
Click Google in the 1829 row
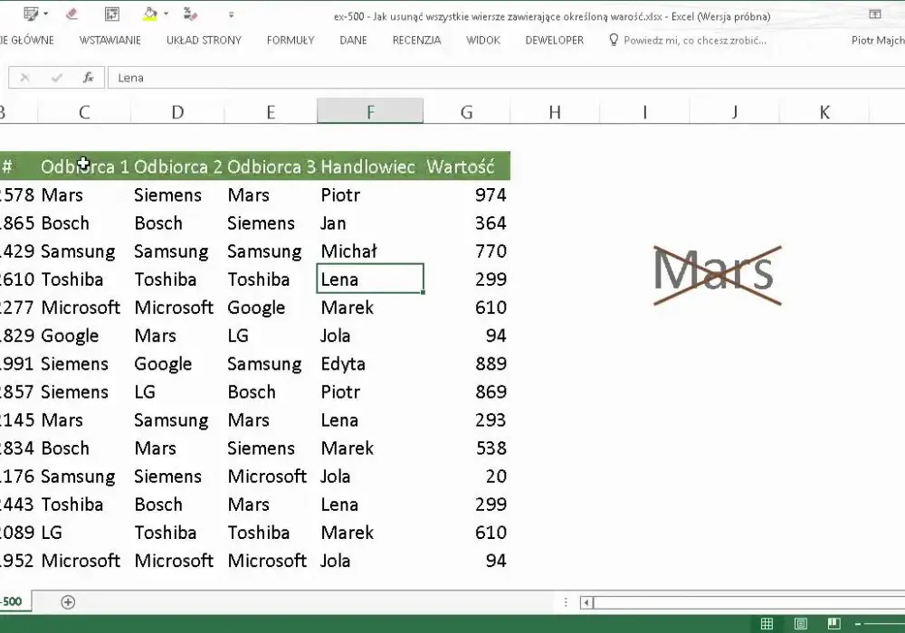click(x=85, y=335)
